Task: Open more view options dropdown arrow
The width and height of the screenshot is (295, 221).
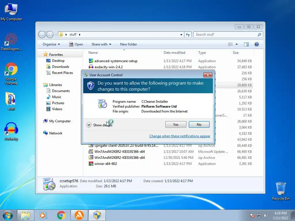Action: [x=237, y=44]
